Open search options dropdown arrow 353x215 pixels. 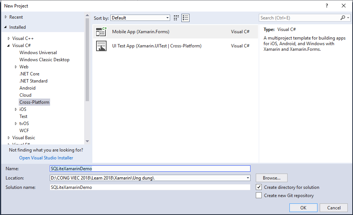pyautogui.click(x=348, y=18)
